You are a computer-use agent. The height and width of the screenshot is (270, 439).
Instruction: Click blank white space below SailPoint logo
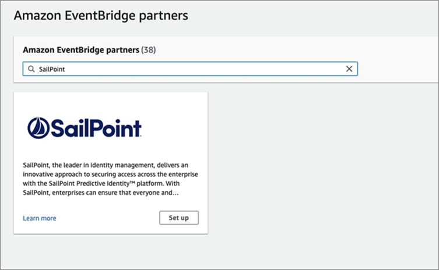coord(111,150)
